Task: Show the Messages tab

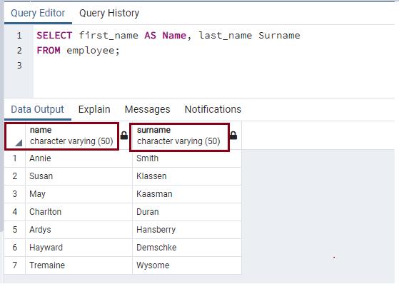Action: (x=147, y=109)
